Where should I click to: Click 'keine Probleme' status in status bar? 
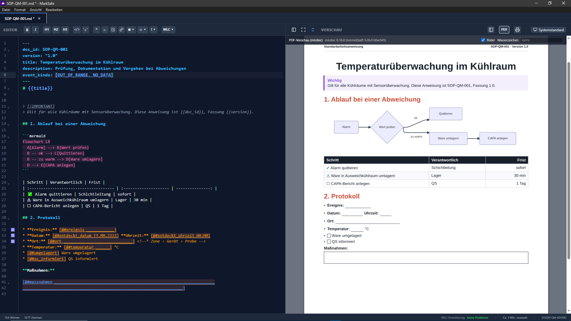(x=478, y=318)
